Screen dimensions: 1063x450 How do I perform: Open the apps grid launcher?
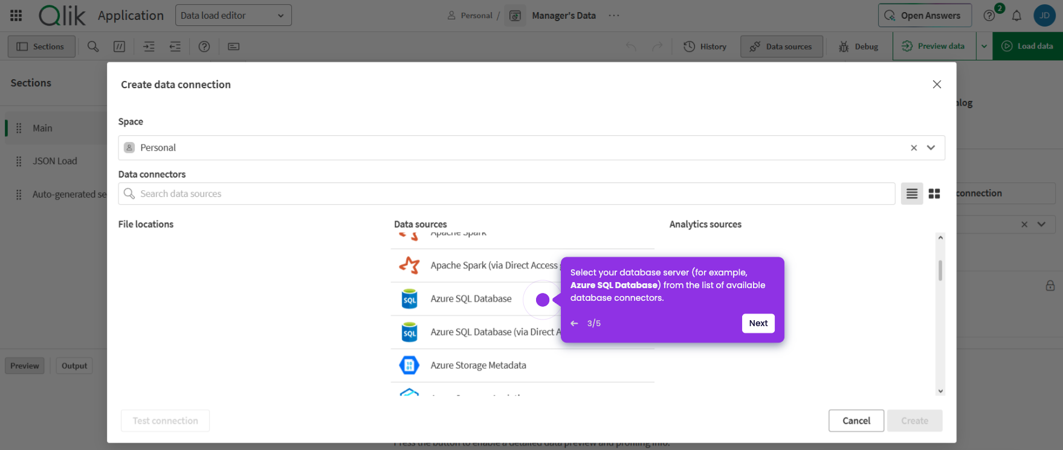click(x=16, y=16)
